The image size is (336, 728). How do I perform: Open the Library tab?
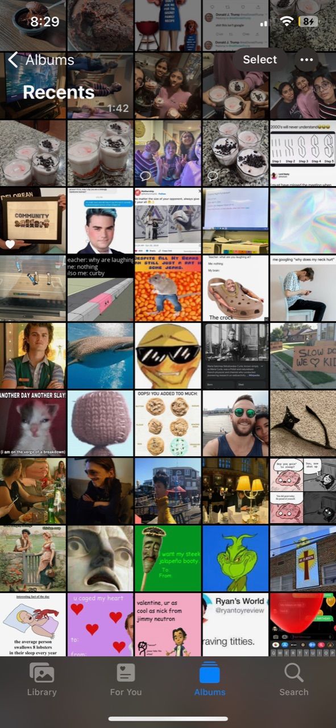point(42,680)
